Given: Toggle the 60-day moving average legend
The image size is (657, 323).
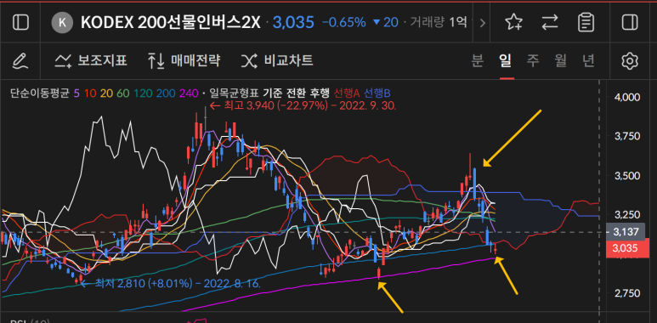Looking at the screenshot, I should 122,93.
